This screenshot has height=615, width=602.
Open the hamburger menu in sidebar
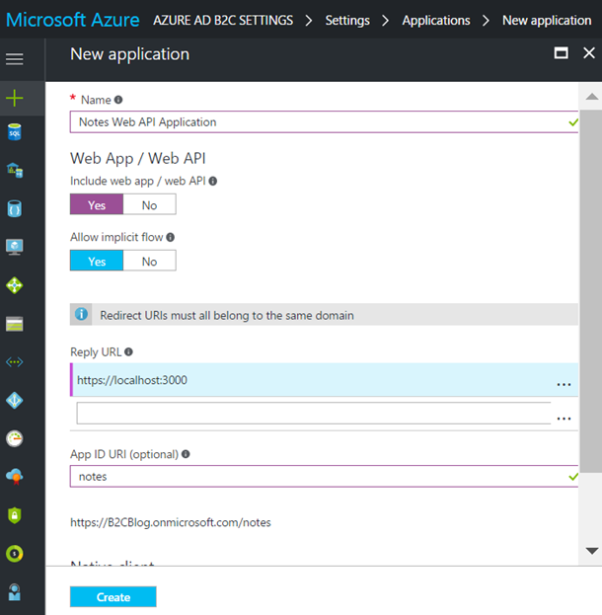point(15,59)
